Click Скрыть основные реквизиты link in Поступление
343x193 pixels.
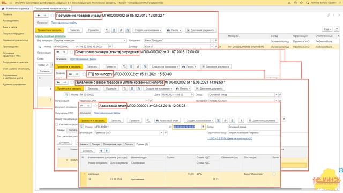click(x=50, y=36)
